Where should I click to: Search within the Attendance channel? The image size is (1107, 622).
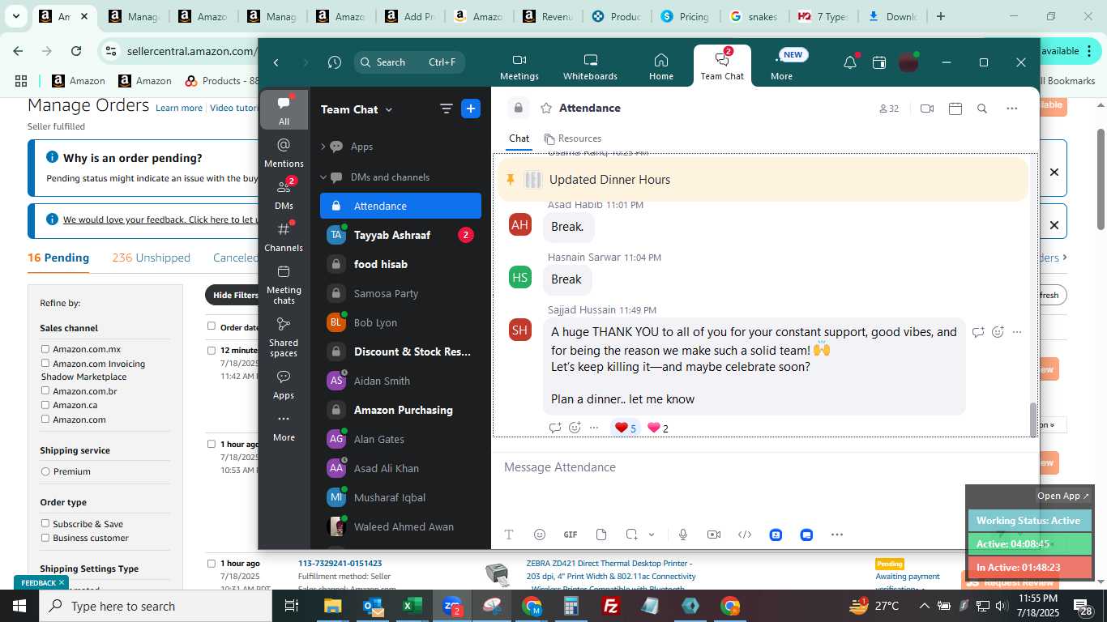pos(982,109)
